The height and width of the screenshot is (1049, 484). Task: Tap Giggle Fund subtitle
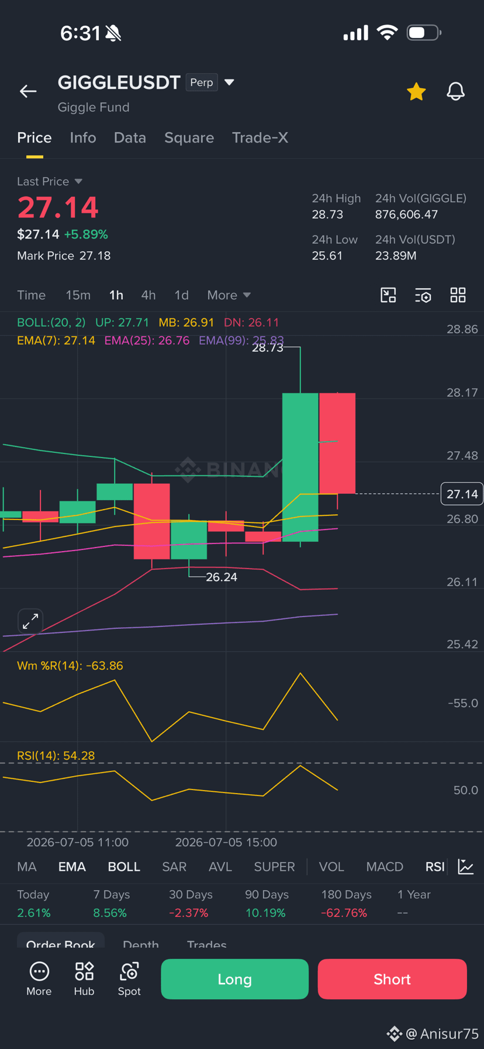(x=94, y=108)
